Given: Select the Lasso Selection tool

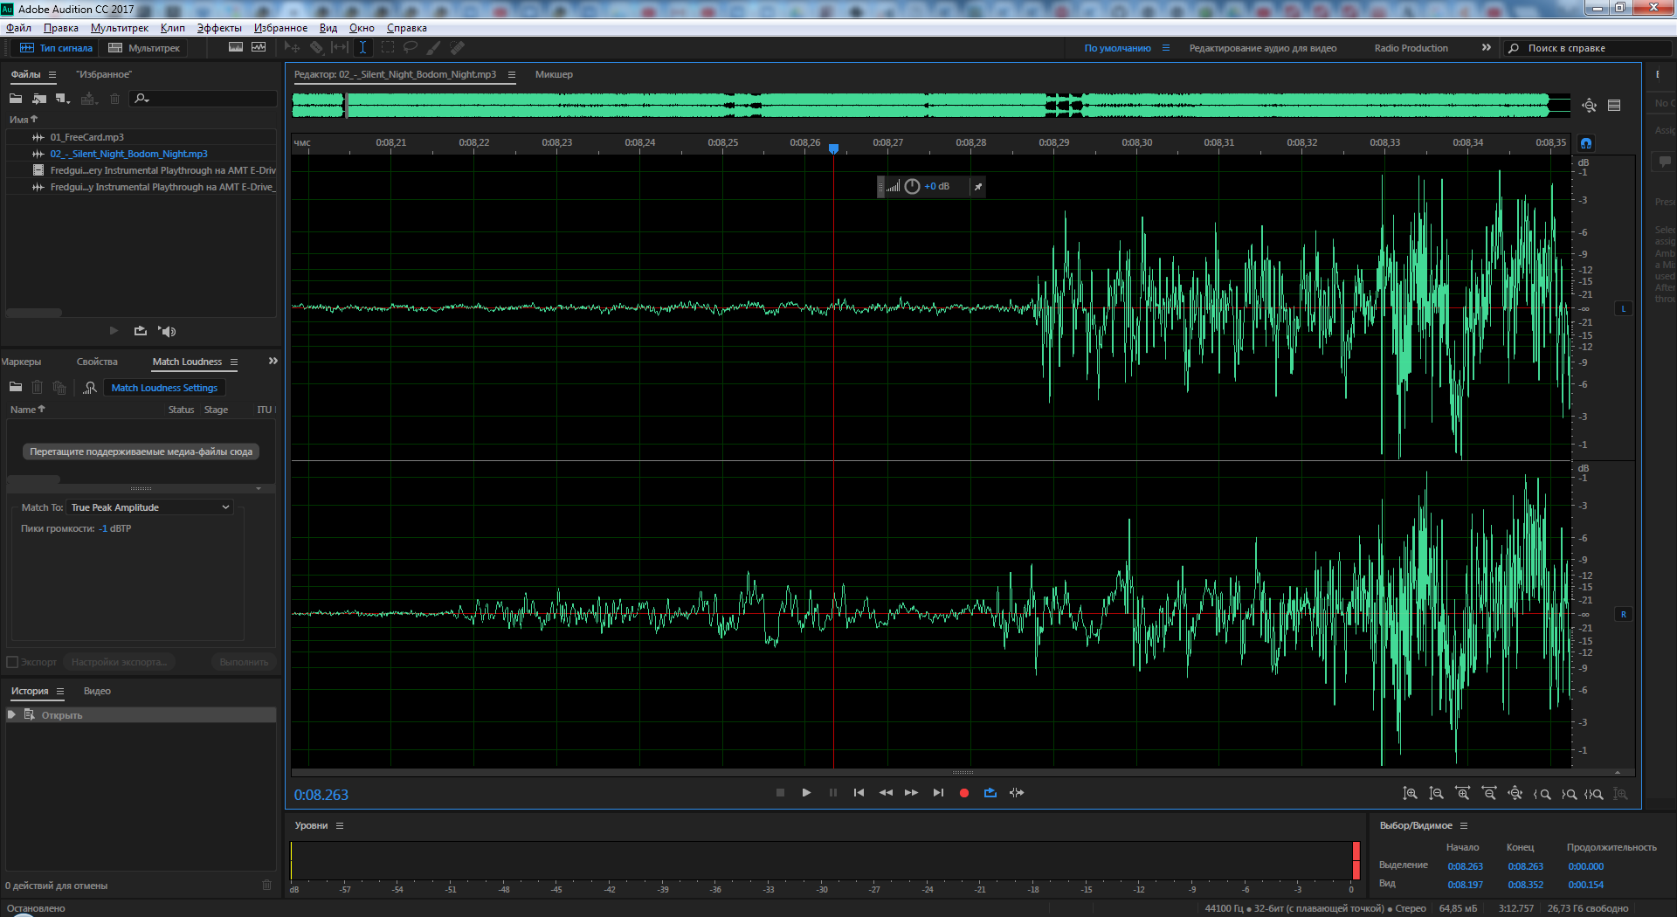Looking at the screenshot, I should click(x=410, y=48).
